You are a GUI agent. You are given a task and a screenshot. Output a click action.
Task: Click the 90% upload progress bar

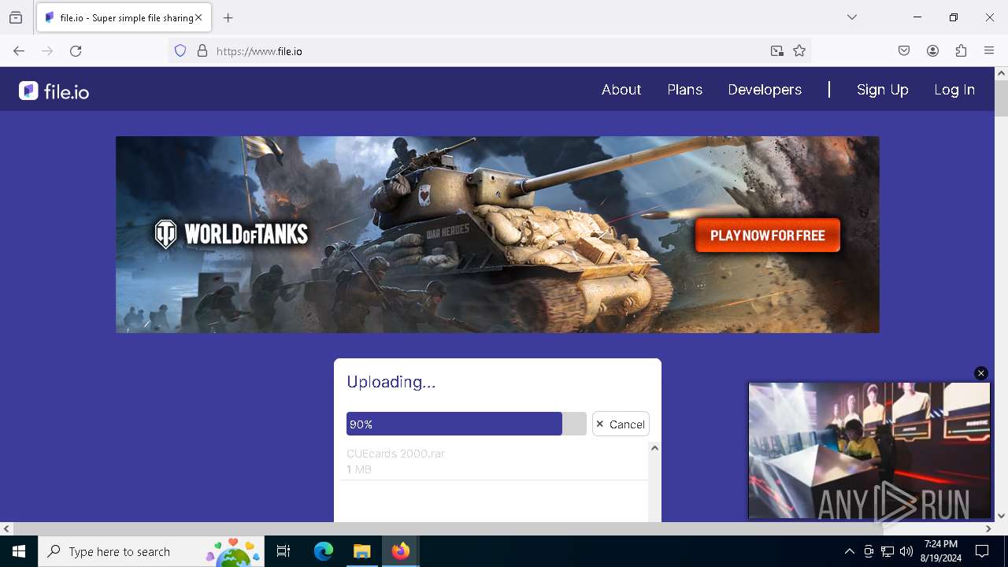(x=466, y=424)
